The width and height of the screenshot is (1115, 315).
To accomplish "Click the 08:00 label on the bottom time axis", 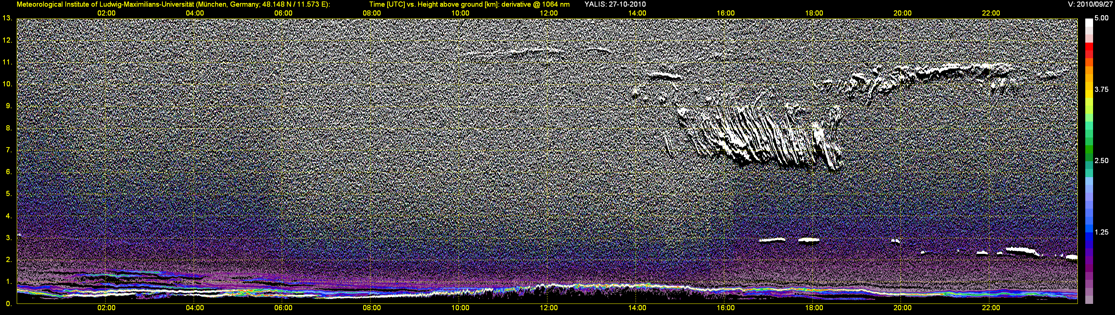I will [372, 308].
